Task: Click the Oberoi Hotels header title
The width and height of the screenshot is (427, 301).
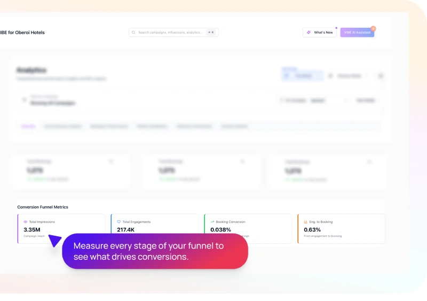Action: (22, 33)
